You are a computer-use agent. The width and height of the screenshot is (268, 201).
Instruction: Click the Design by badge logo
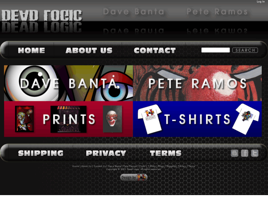pyautogui.click(x=134, y=177)
